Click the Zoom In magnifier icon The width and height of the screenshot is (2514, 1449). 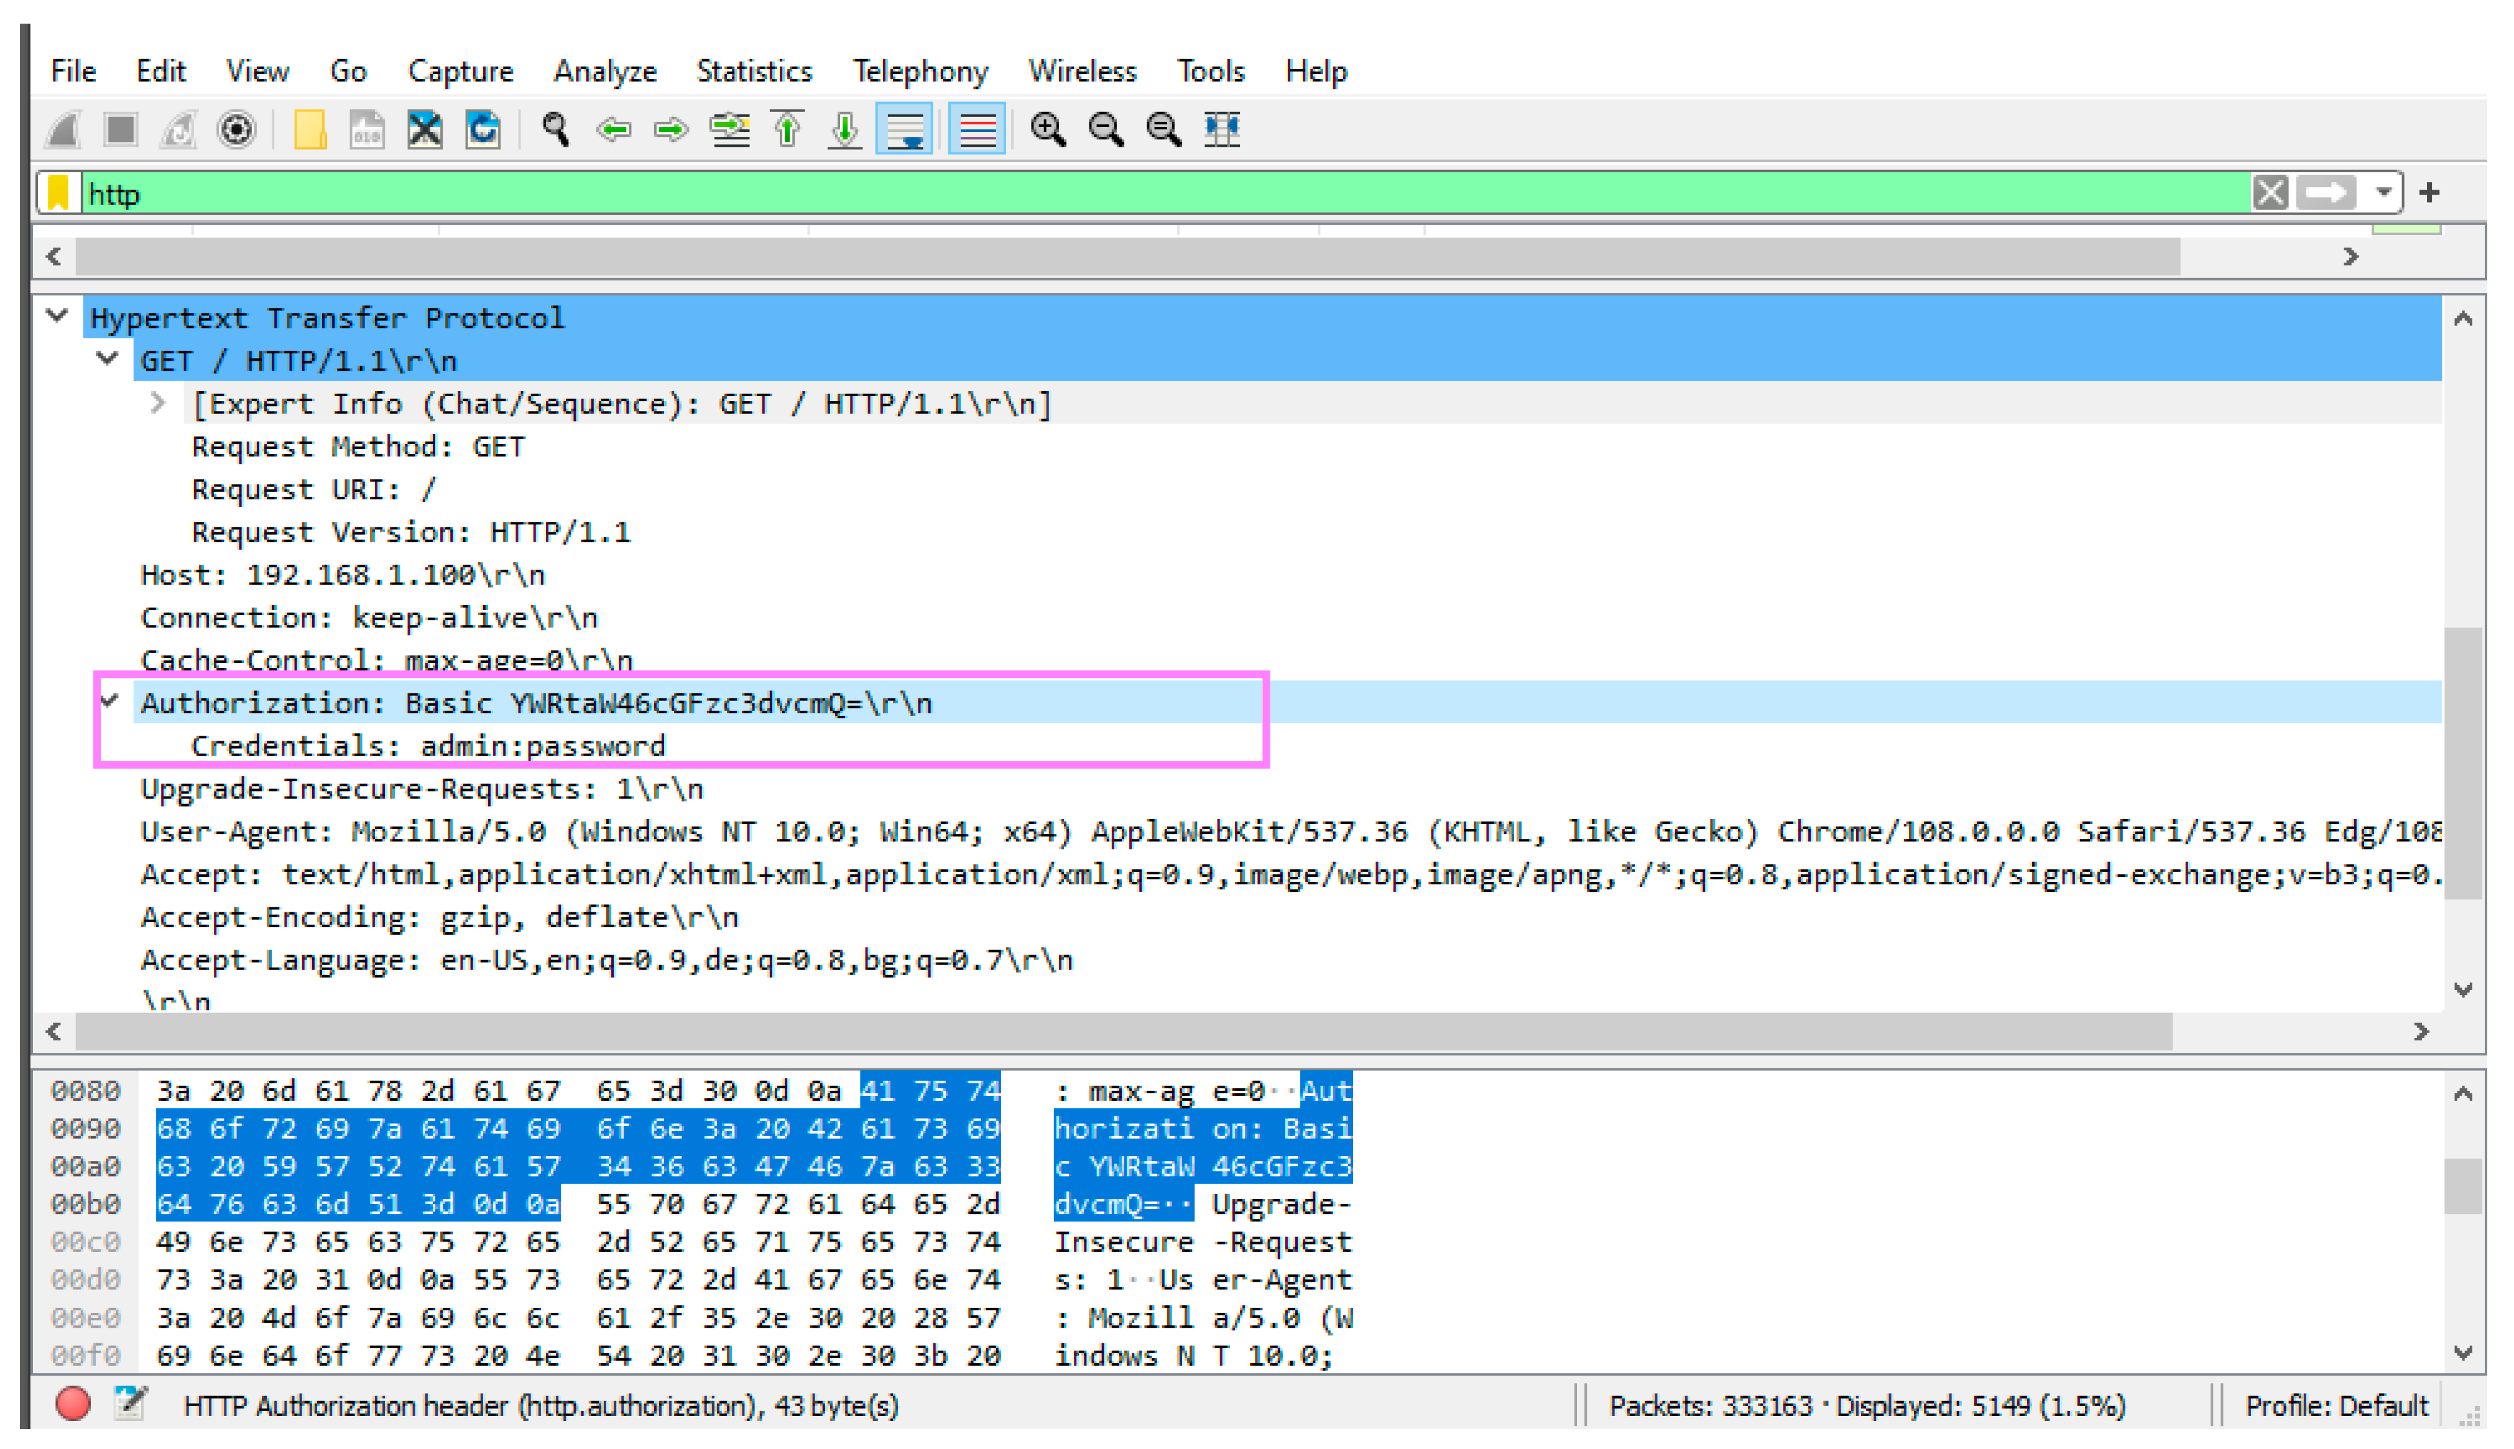pyautogui.click(x=1048, y=129)
